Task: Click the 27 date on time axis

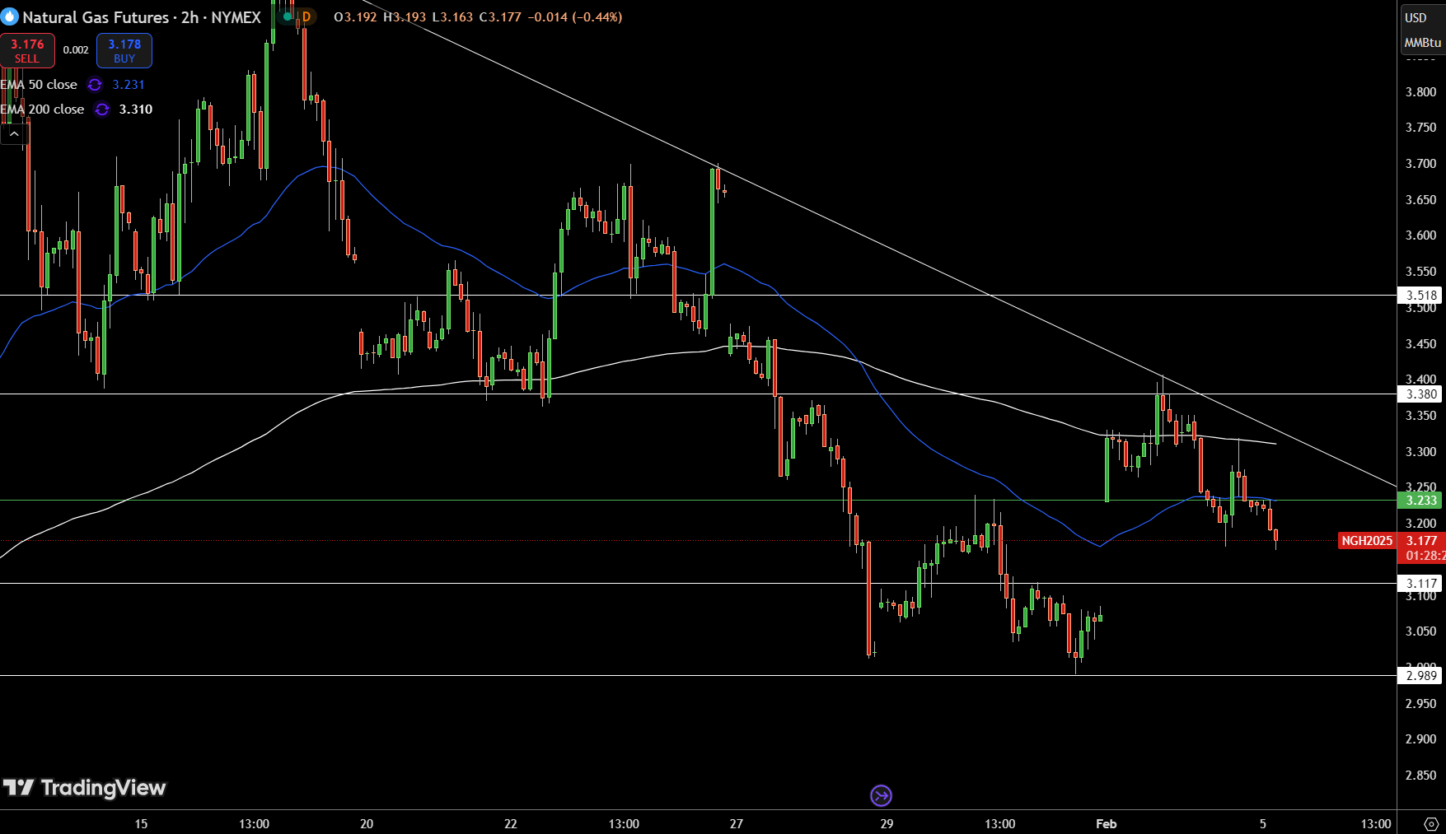Action: pos(737,823)
